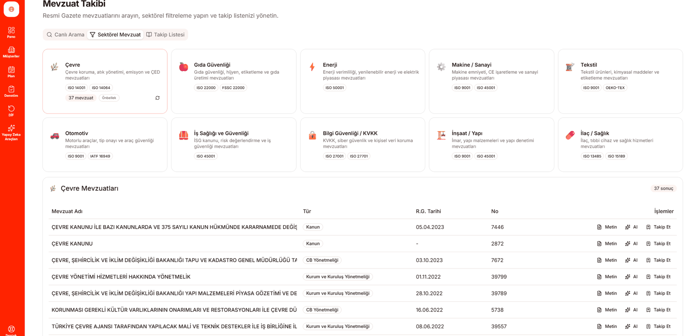Click the FSSC 22000 tag

[x=233, y=88]
